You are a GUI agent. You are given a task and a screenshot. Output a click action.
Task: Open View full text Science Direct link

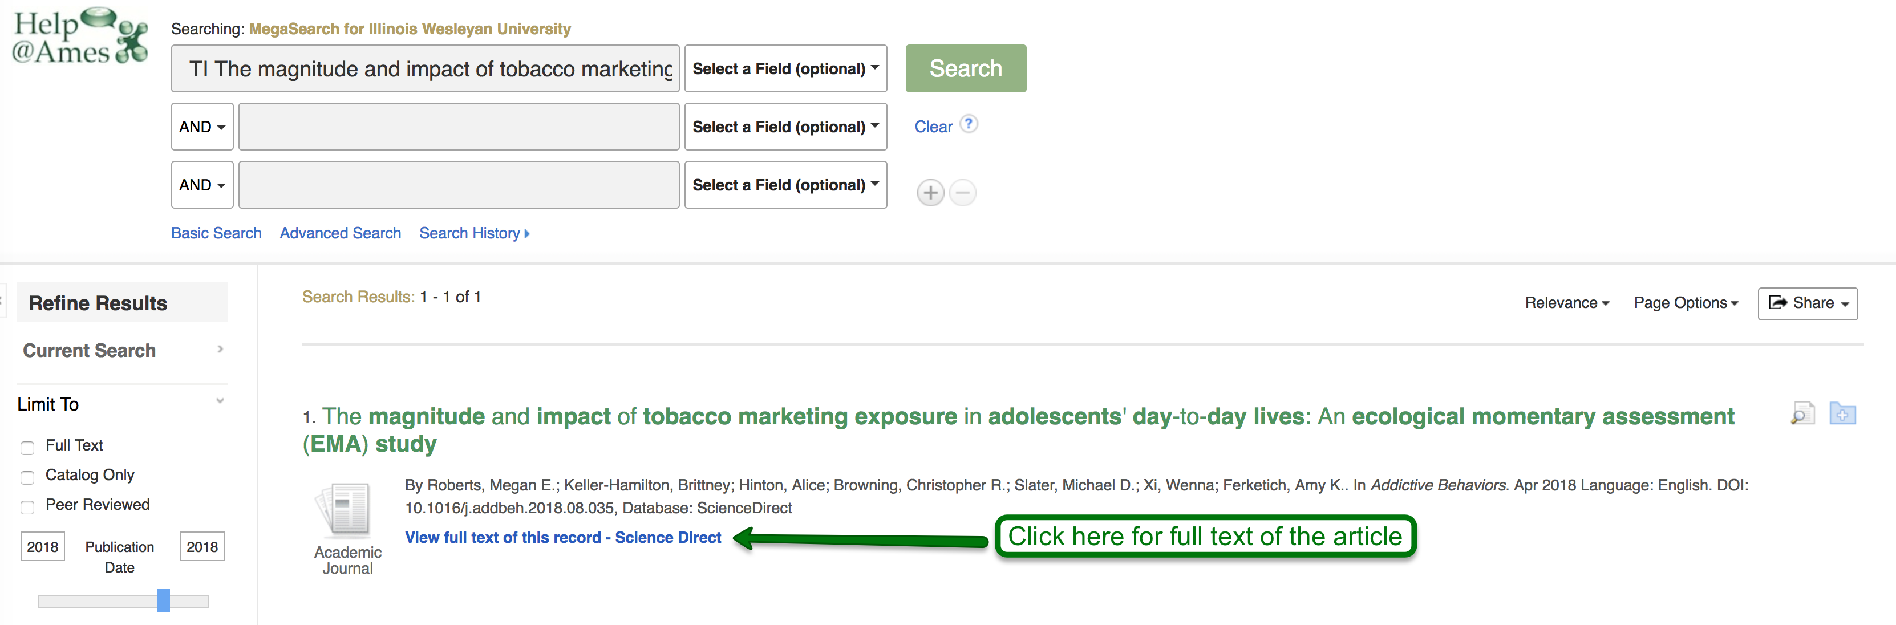562,537
